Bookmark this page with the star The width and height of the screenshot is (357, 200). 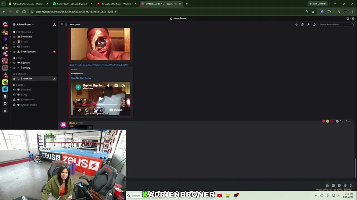[313, 12]
